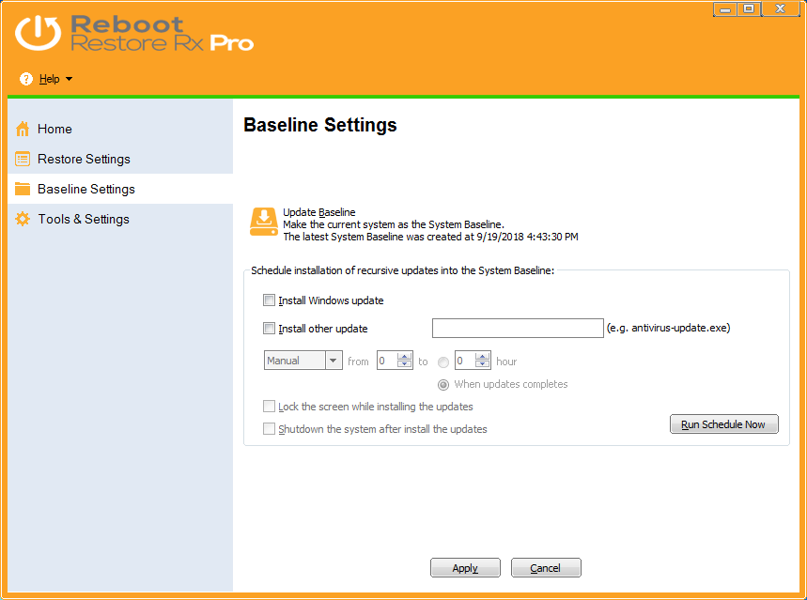Select the 'to hour' radio button
807x600 pixels.
click(x=443, y=362)
